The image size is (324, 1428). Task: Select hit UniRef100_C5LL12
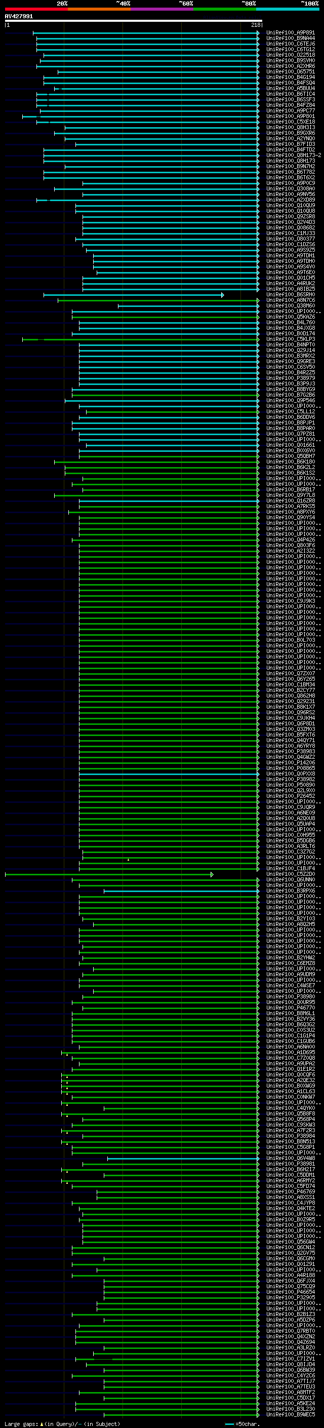click(x=290, y=411)
